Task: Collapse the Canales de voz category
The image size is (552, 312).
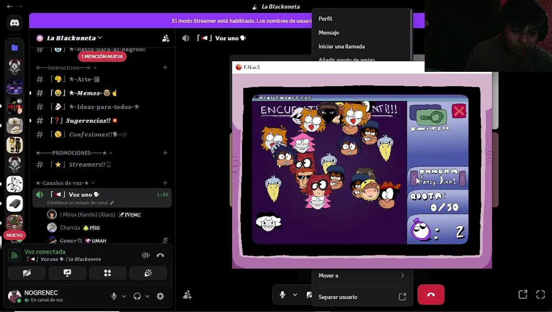Action: pyautogui.click(x=65, y=183)
